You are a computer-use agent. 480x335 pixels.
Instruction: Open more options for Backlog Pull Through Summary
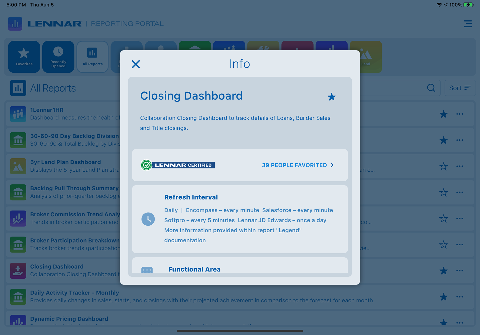[x=459, y=192]
